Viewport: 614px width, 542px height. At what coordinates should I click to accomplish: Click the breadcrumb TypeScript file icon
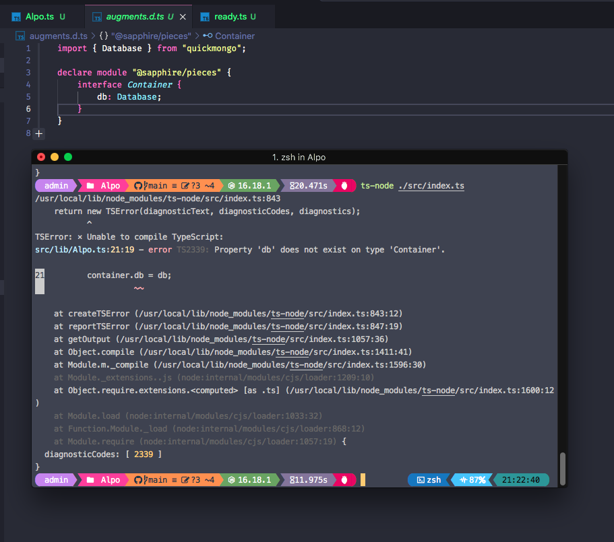20,36
